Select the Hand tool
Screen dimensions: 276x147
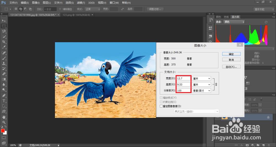click(x=4, y=117)
